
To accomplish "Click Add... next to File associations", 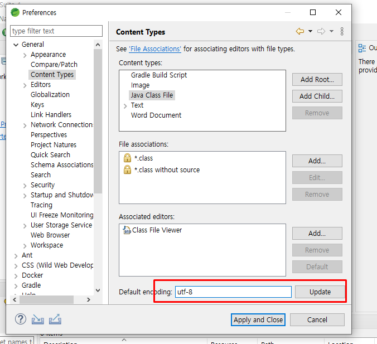I will point(317,161).
